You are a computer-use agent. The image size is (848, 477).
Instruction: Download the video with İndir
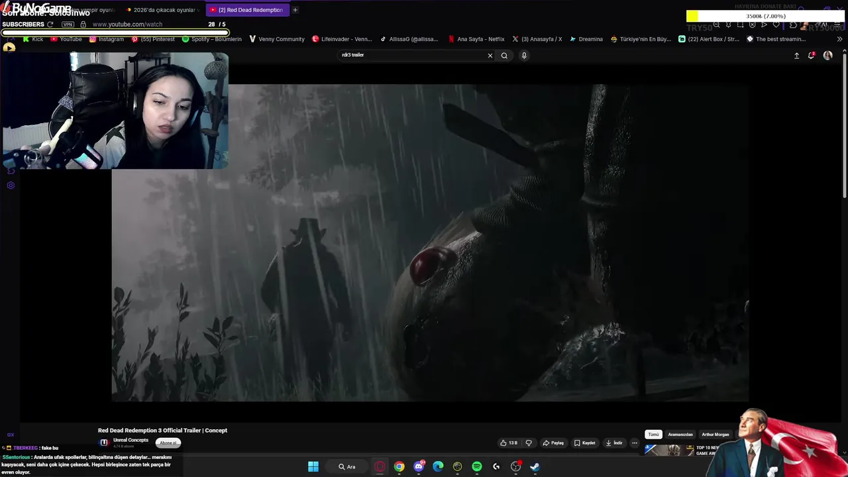click(x=614, y=443)
